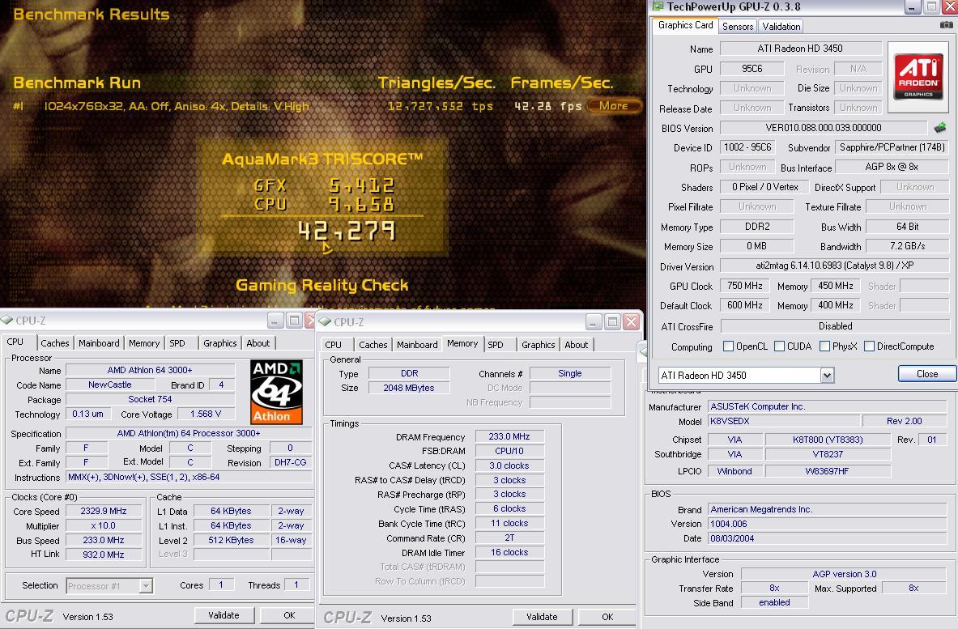Viewport: 958px width, 629px height.
Task: Open the Processor #1 selection dropdown
Action: click(x=146, y=585)
